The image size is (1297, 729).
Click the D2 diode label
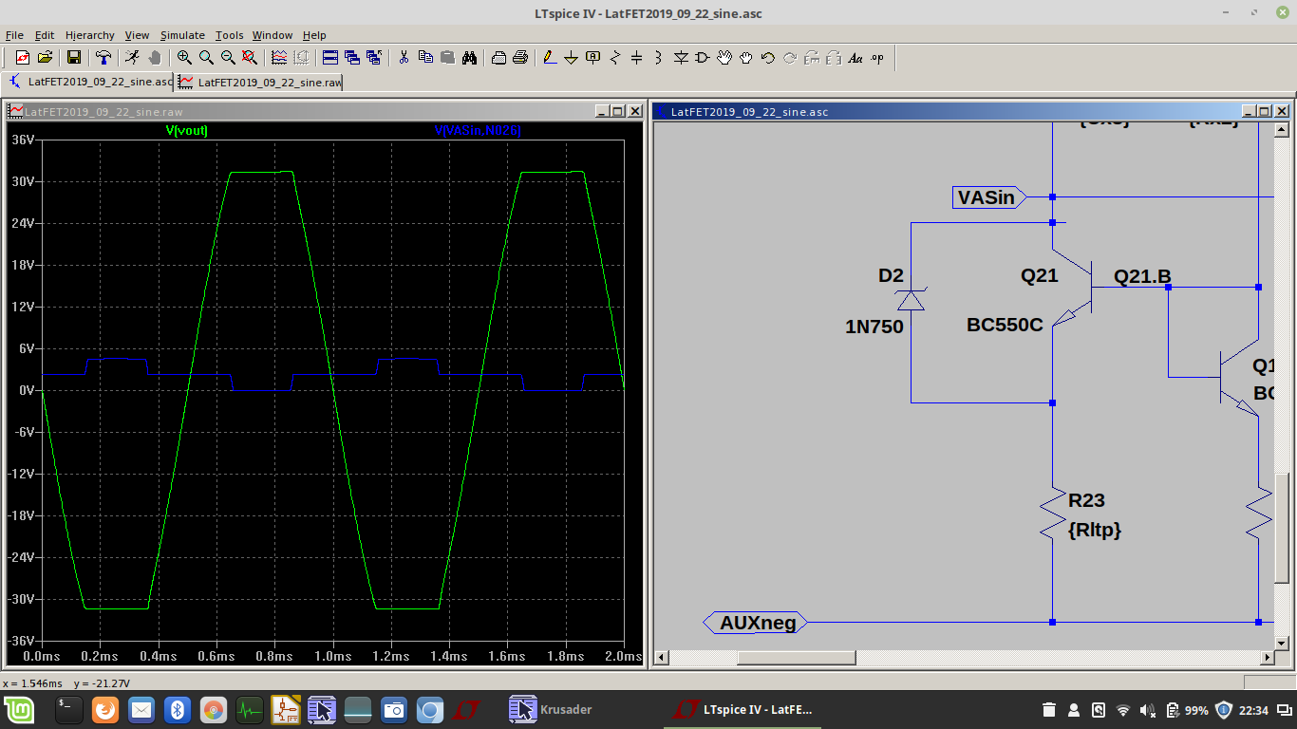891,275
